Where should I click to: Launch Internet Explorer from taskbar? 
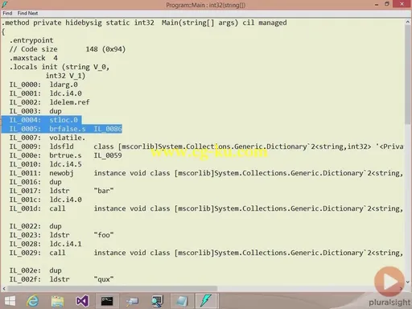point(33,301)
